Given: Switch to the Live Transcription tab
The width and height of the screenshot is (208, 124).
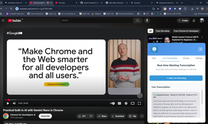Looking at the screenshot, I should (x=170, y=58).
